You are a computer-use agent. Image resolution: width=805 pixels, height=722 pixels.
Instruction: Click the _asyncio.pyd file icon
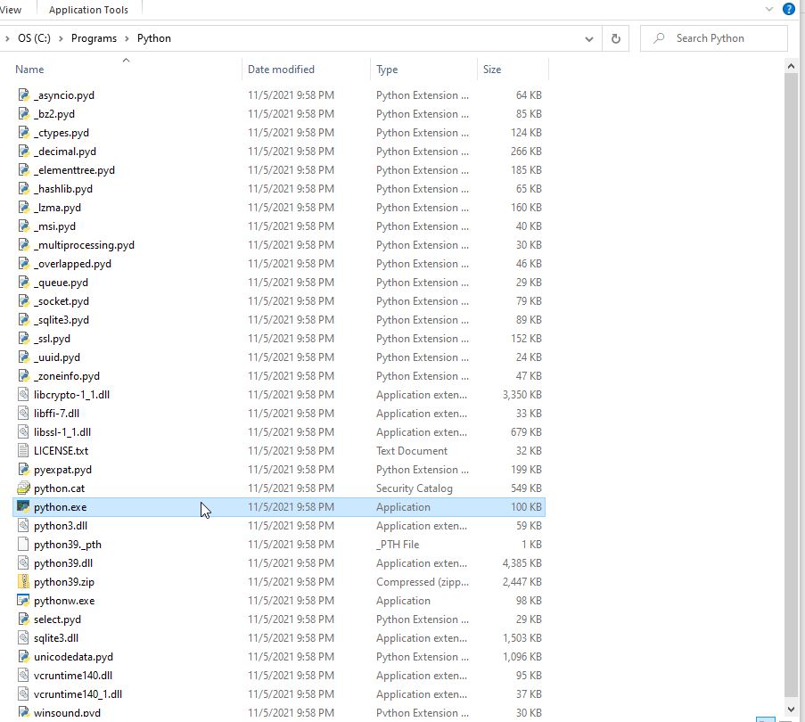coord(23,95)
